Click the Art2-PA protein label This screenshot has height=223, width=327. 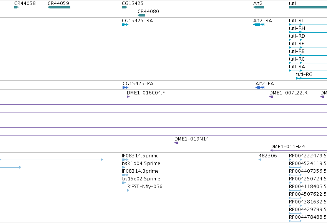(x=265, y=84)
